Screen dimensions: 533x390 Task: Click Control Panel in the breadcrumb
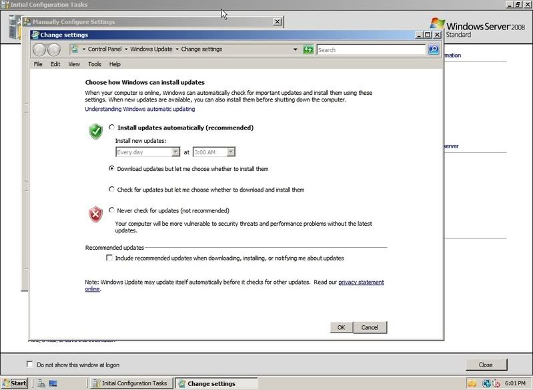[x=105, y=49]
